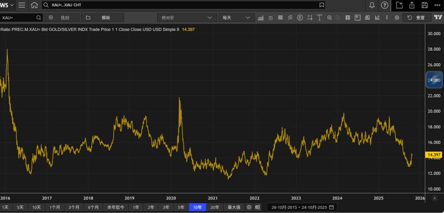Select the 3年 time range
The image size is (444, 213).
click(166, 207)
